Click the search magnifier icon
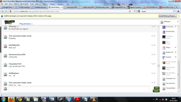 [174, 11]
